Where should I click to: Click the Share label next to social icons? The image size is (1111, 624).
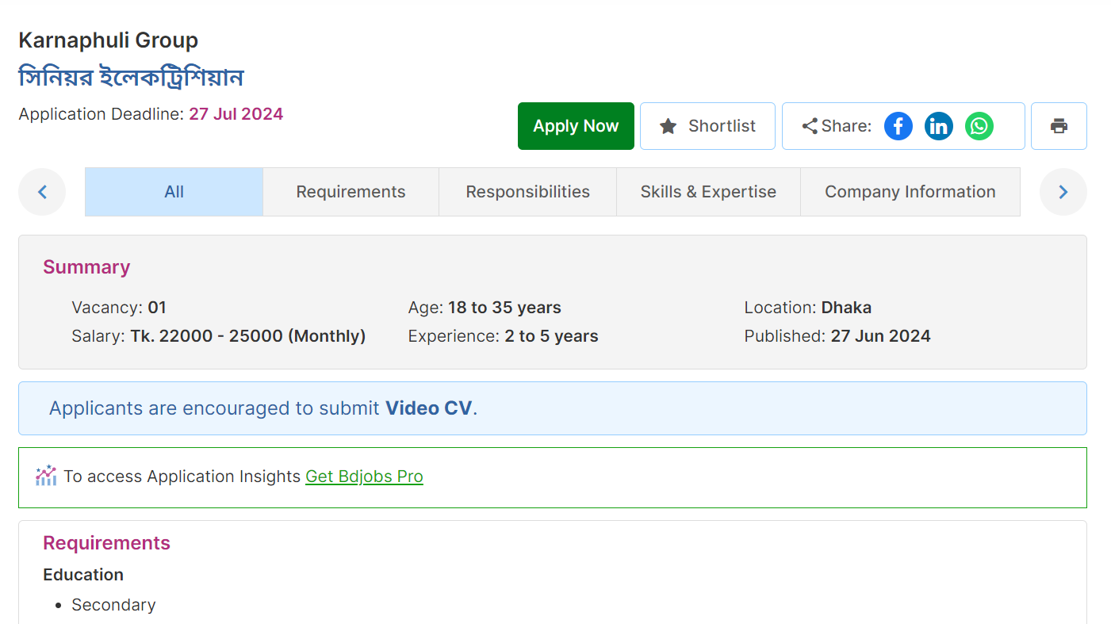click(x=846, y=126)
